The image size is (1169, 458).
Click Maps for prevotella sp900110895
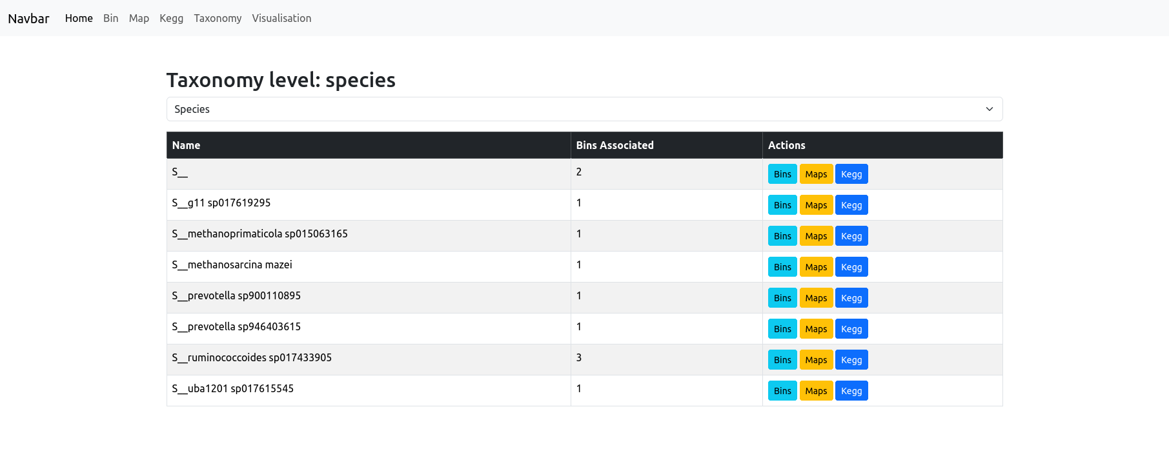click(x=816, y=298)
